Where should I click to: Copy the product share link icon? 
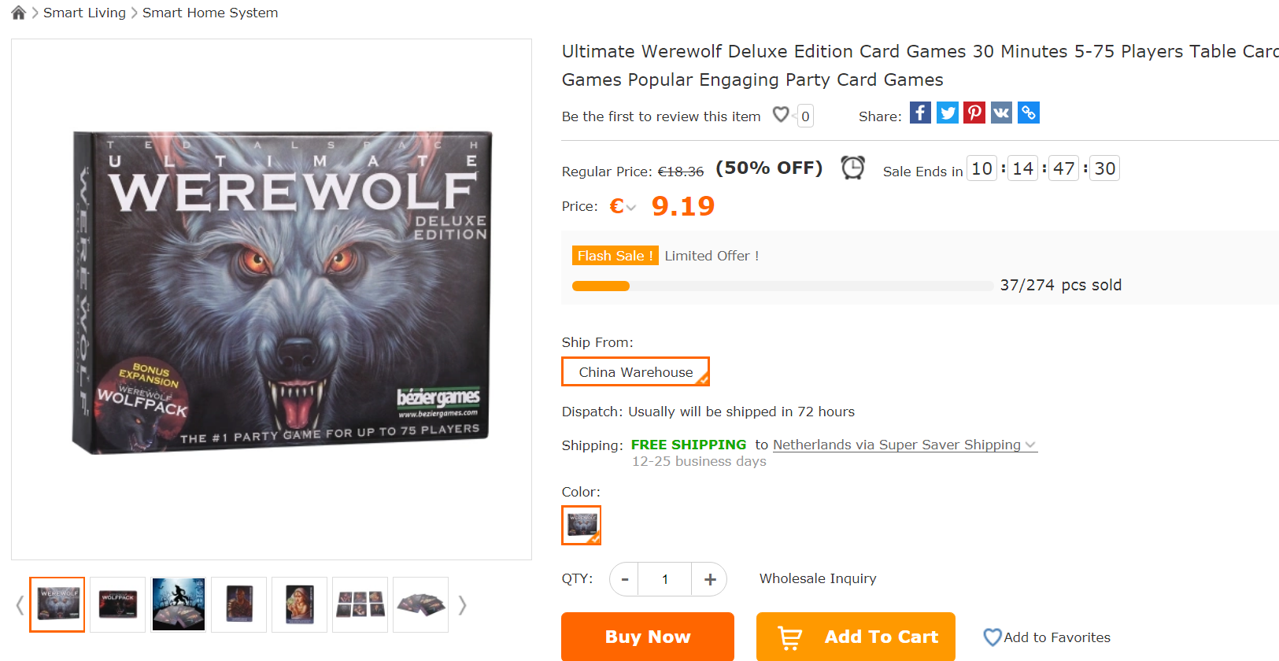(x=1028, y=113)
